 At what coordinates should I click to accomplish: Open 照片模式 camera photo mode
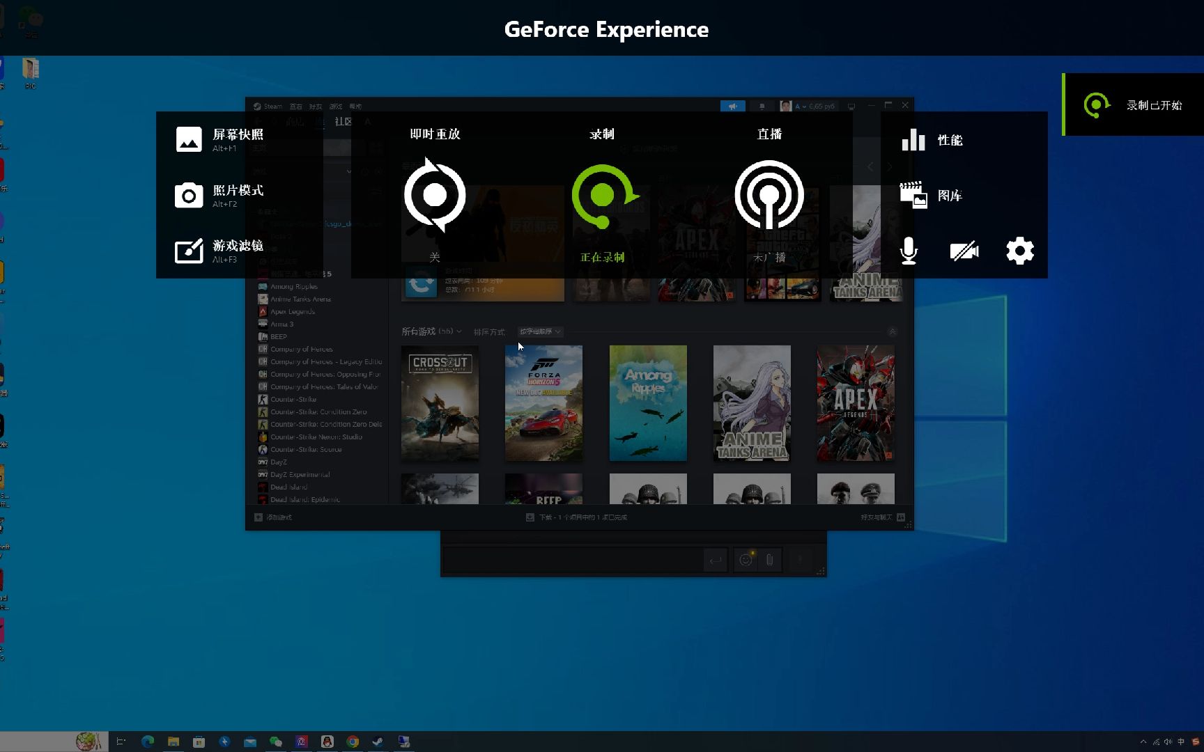coord(219,196)
